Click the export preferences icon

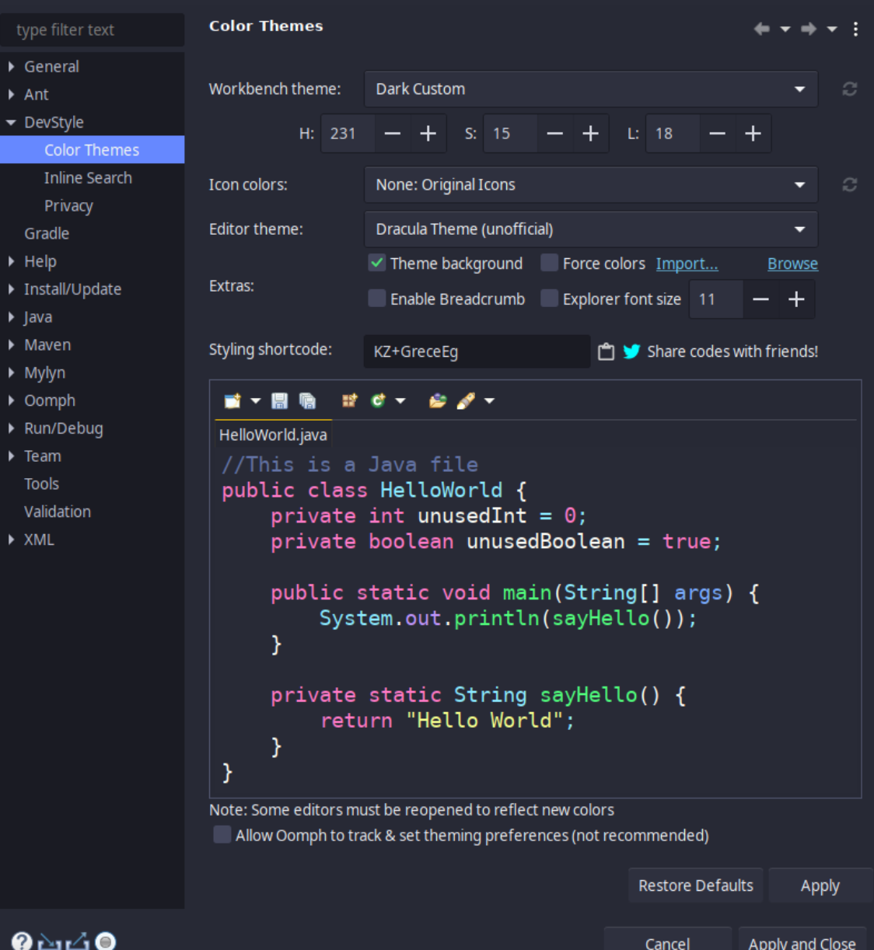pos(77,941)
